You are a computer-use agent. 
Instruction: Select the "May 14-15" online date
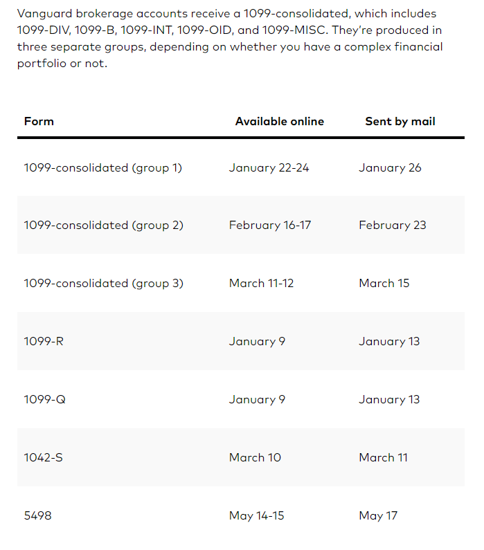[x=256, y=515]
